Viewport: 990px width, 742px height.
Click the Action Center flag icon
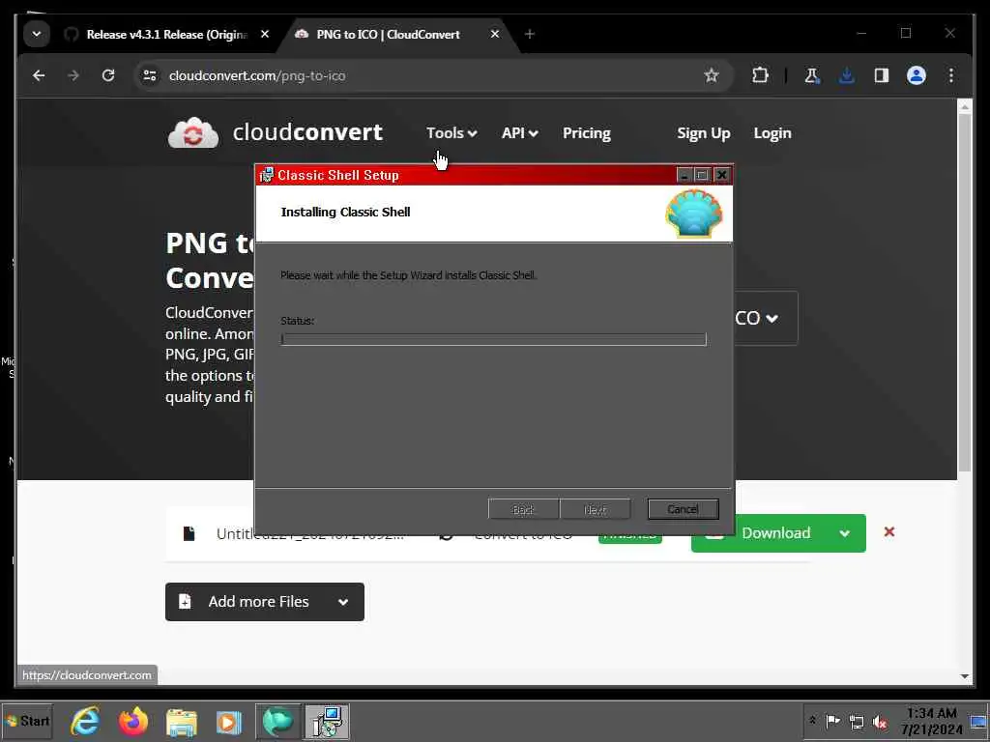(832, 721)
